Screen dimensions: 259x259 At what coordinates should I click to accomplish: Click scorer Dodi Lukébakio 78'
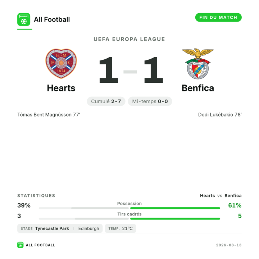pyautogui.click(x=220, y=115)
